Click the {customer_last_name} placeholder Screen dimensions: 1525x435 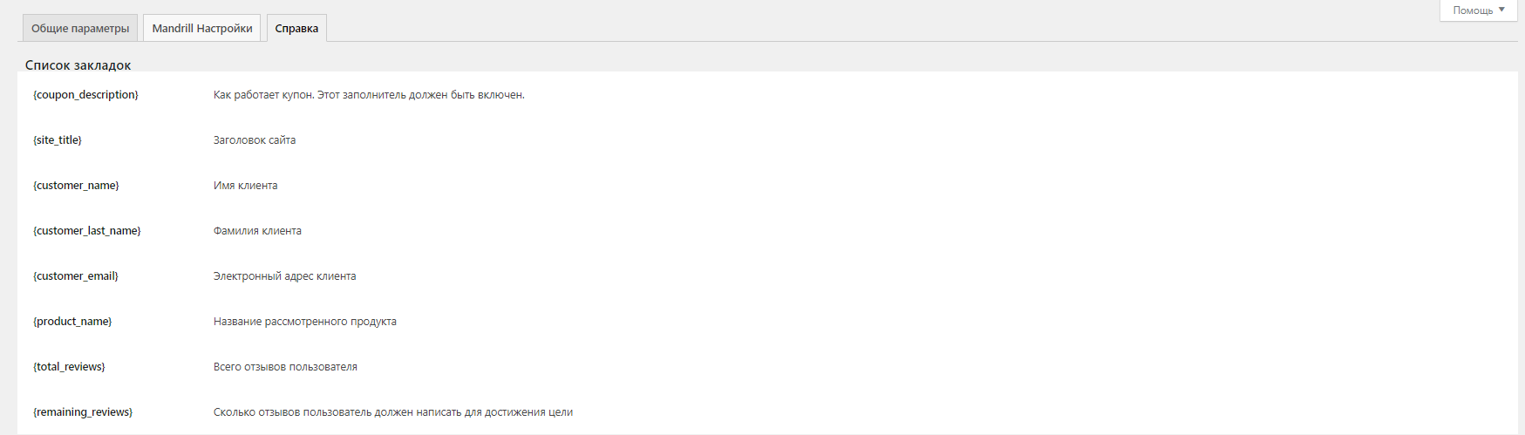pyautogui.click(x=87, y=231)
